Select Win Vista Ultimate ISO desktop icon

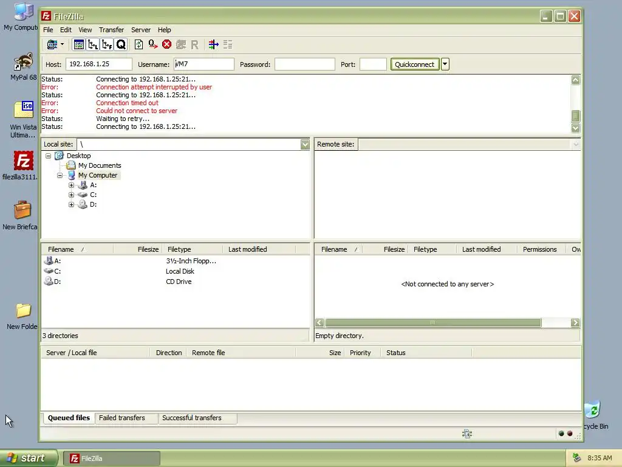22,120
